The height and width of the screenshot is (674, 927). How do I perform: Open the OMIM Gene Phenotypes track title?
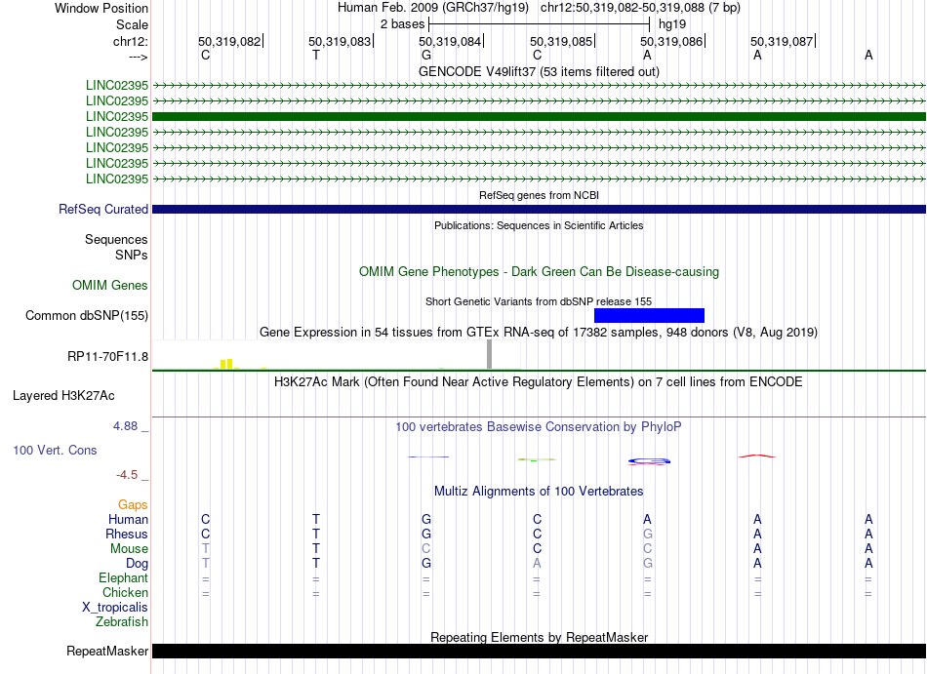[x=539, y=272]
